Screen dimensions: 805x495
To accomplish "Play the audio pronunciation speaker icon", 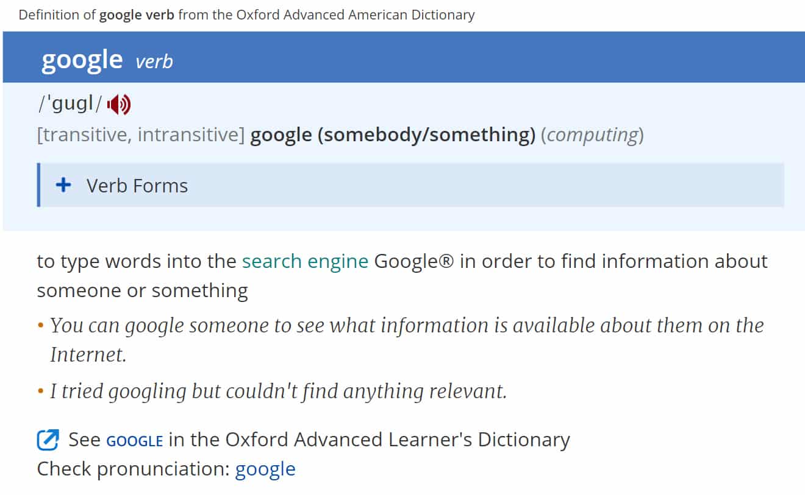I will click(119, 105).
